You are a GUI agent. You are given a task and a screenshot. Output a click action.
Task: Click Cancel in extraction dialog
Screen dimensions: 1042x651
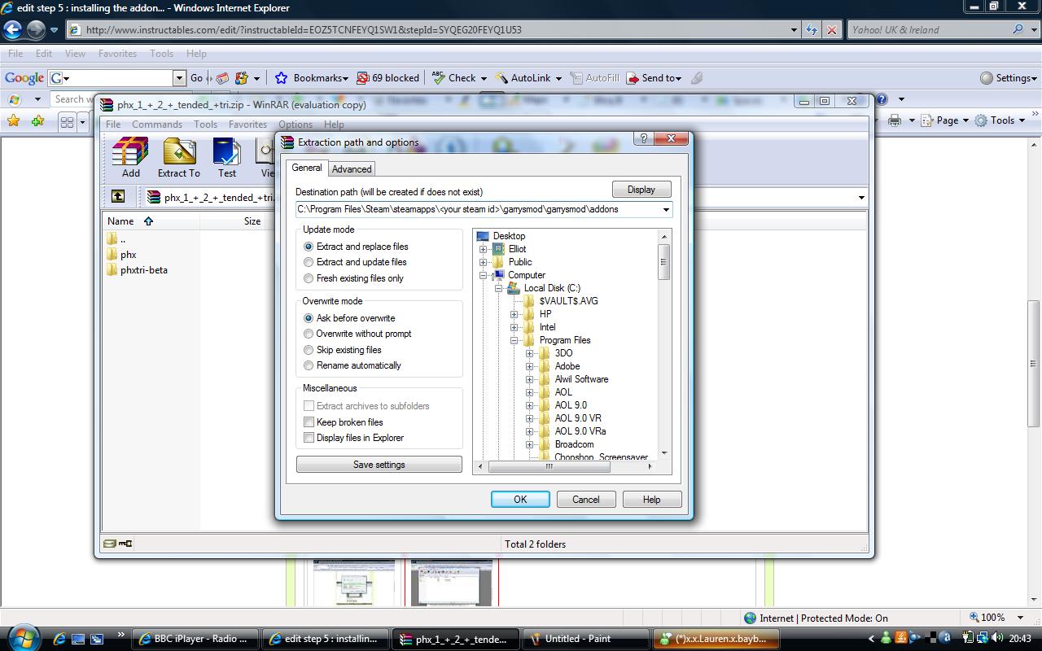(x=585, y=500)
